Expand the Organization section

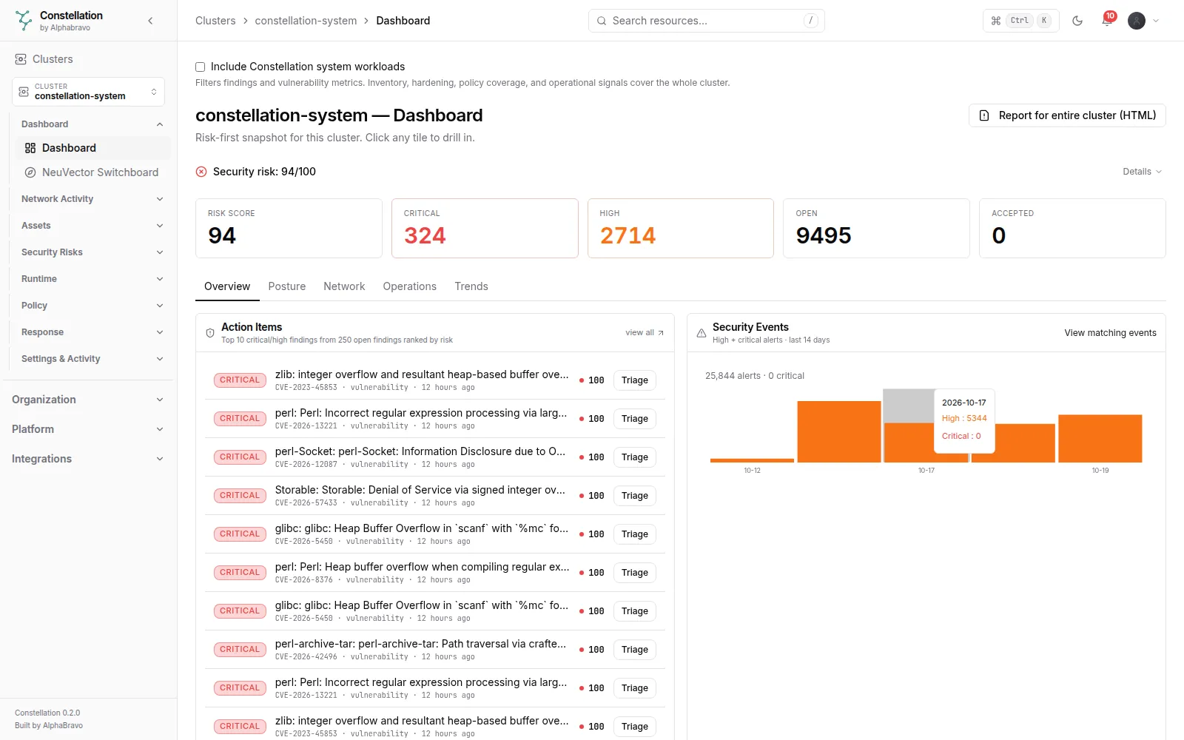(88, 400)
